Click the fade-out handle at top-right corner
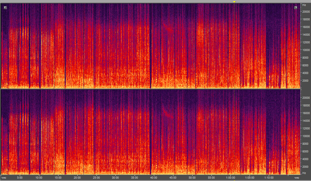This screenshot has height=181, width=311. [x=296, y=8]
